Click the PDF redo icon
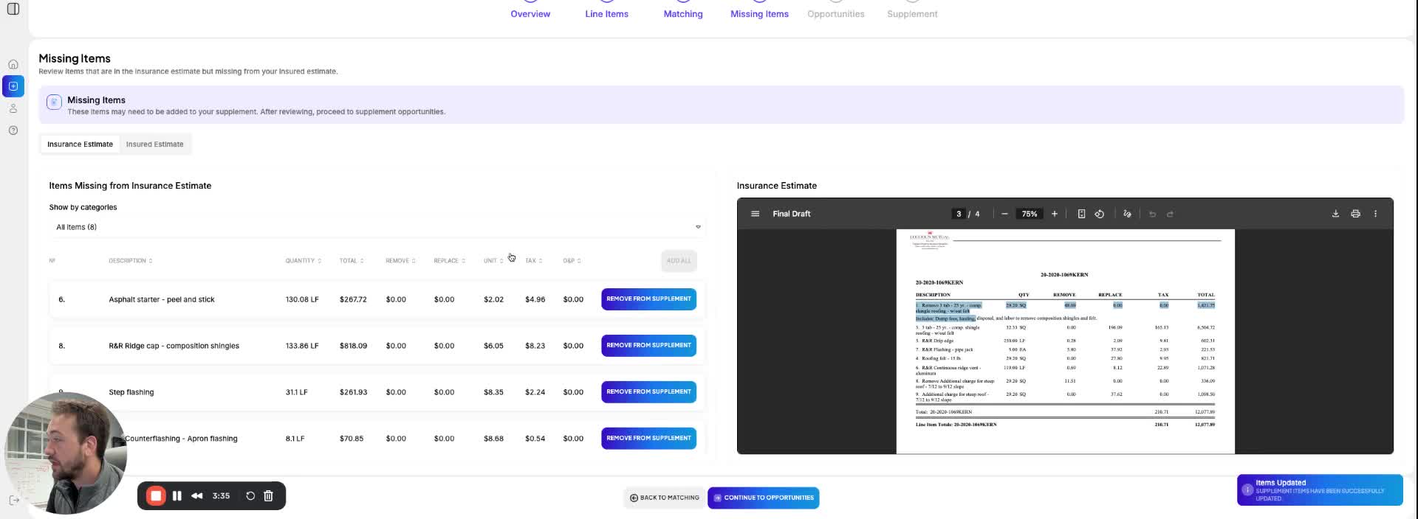Image resolution: width=1418 pixels, height=519 pixels. (x=1170, y=214)
